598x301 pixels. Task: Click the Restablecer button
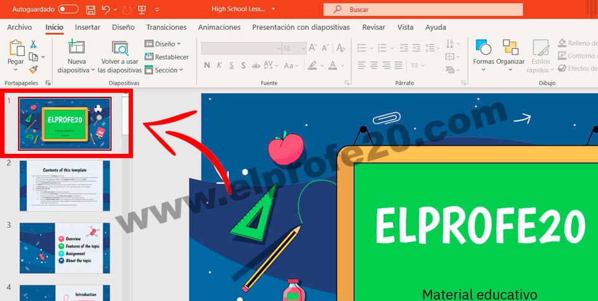click(167, 57)
